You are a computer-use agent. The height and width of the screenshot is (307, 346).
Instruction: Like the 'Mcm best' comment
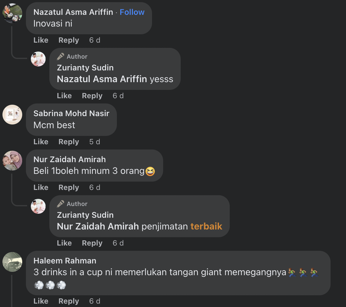(41, 142)
